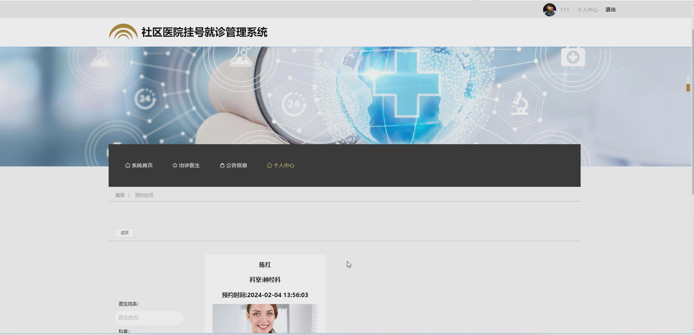Click the 预约挂号 breadcrumb text

coord(144,195)
